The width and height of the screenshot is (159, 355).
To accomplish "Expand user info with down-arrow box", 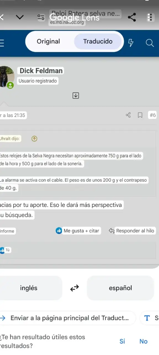I will tap(75, 96).
